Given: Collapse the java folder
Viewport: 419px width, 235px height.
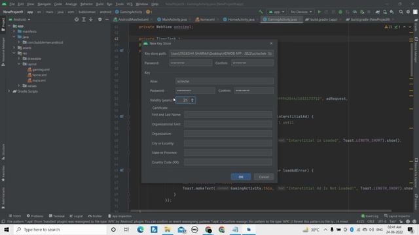Looking at the screenshot, I should pyautogui.click(x=14, y=37).
